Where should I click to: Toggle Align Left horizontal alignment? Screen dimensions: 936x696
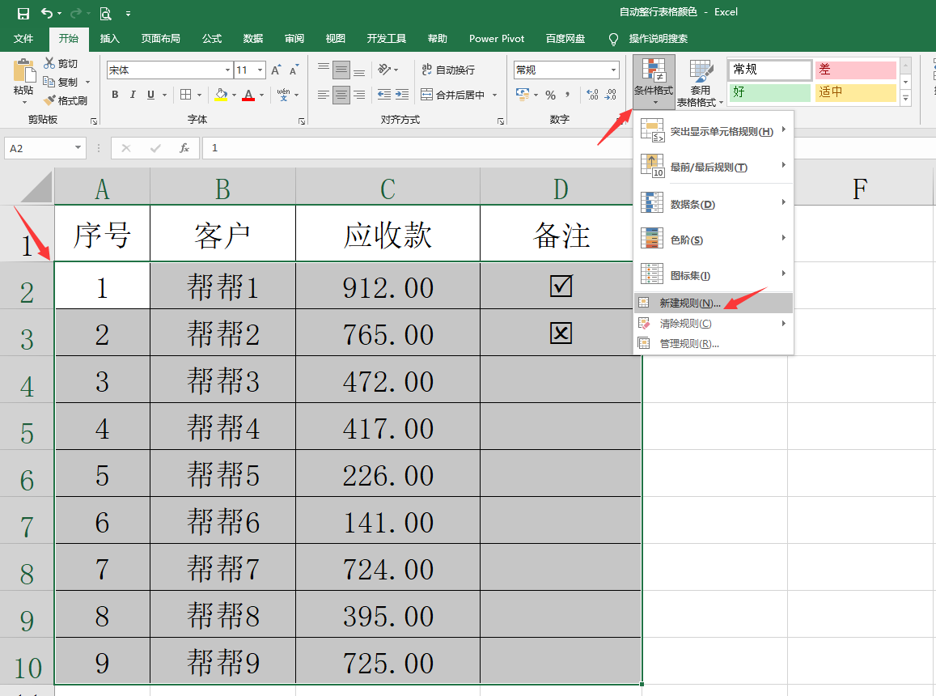click(323, 95)
